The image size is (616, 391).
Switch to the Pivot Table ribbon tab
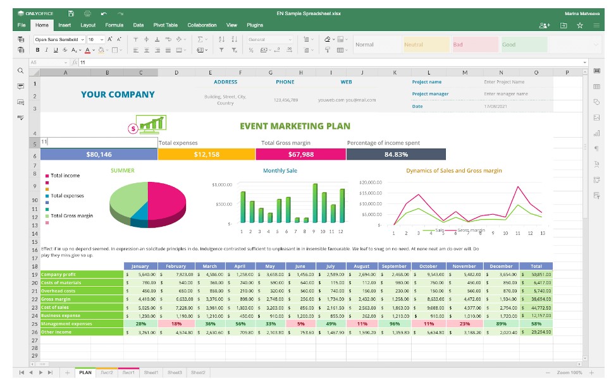tap(165, 25)
